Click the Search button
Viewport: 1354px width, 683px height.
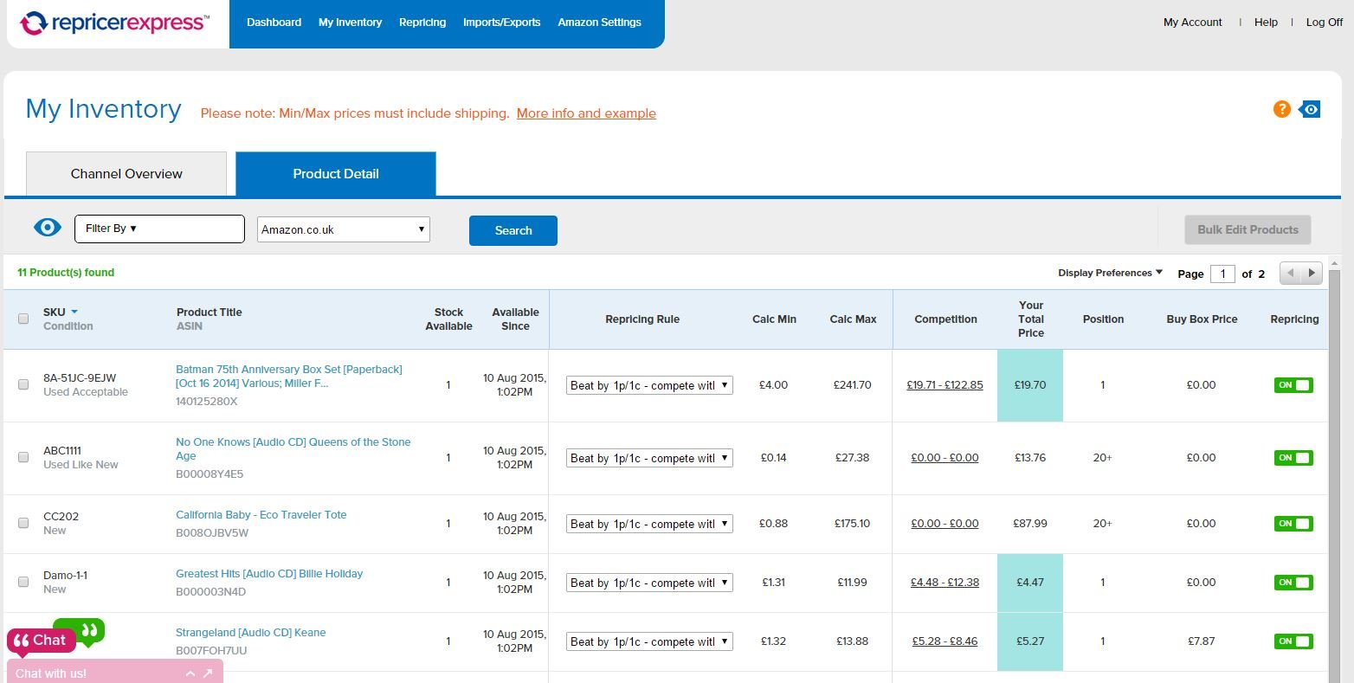pyautogui.click(x=513, y=230)
